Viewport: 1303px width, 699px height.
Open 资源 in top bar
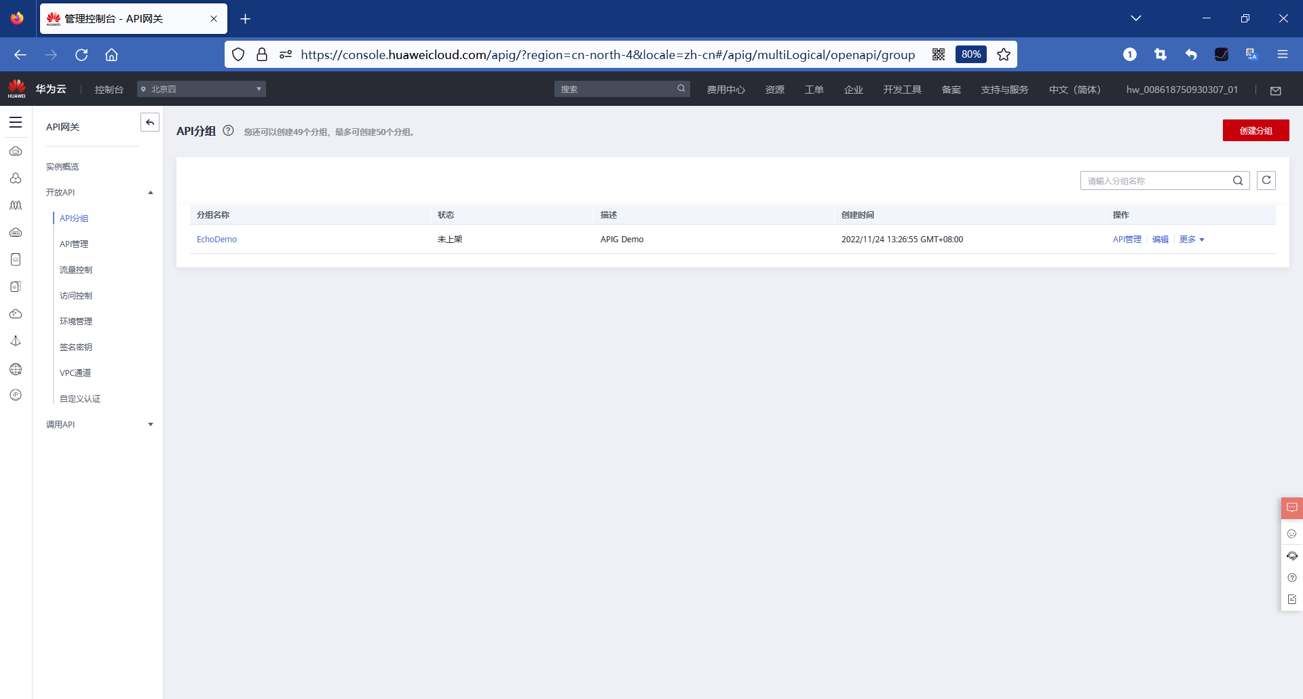(775, 90)
